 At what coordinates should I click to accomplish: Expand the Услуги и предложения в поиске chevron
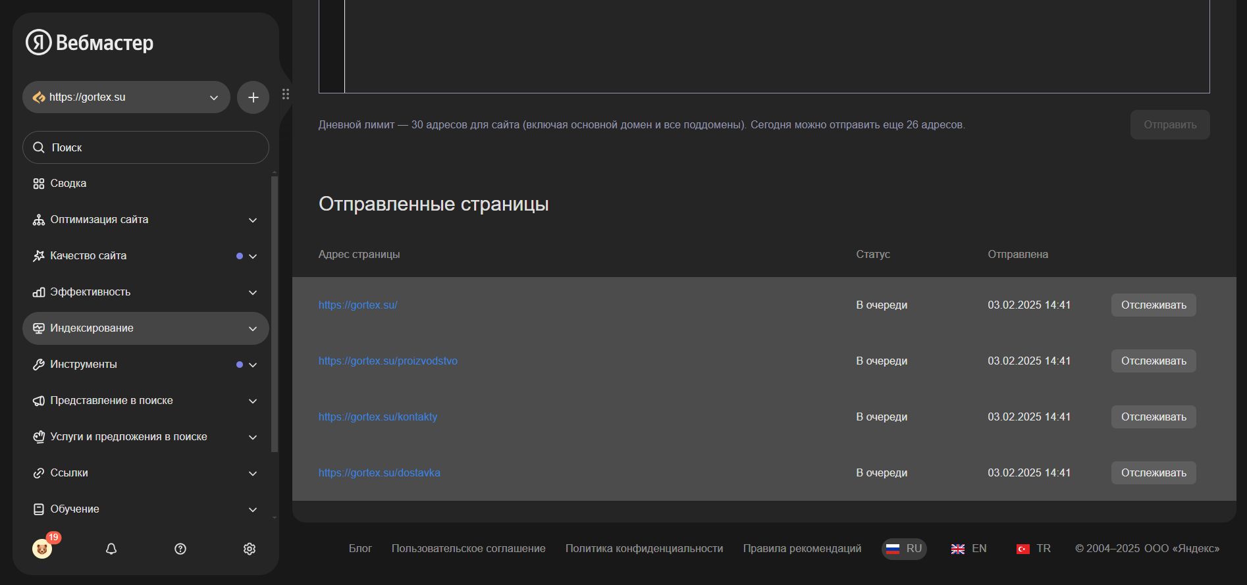pyautogui.click(x=253, y=437)
